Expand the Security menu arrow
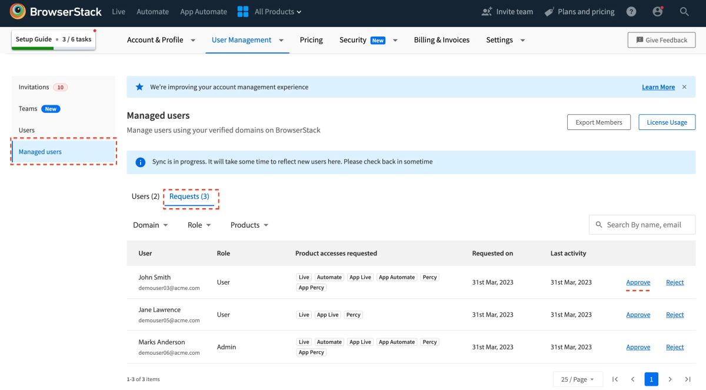Viewport: 706px width, 390px height. pos(395,40)
